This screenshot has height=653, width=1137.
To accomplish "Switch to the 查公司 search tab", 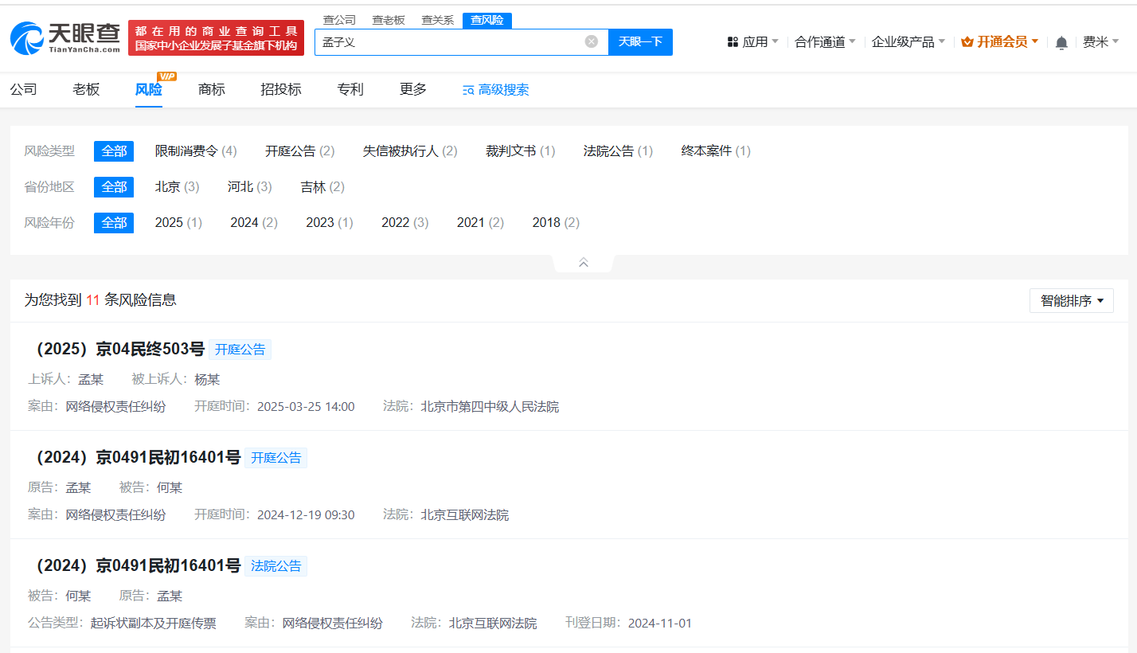I will 339,20.
